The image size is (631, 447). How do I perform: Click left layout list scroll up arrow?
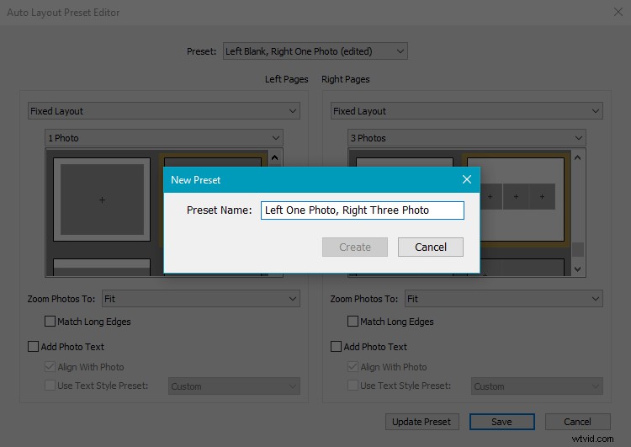coord(275,157)
